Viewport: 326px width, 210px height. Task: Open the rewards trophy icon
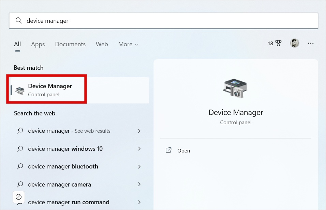pyautogui.click(x=278, y=43)
